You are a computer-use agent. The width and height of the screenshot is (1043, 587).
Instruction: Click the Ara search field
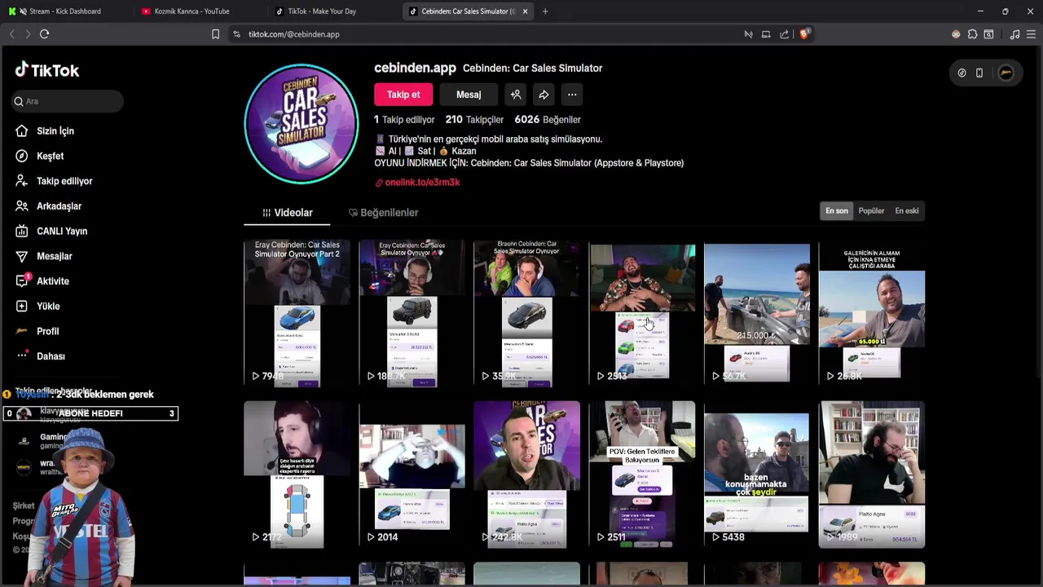point(68,101)
